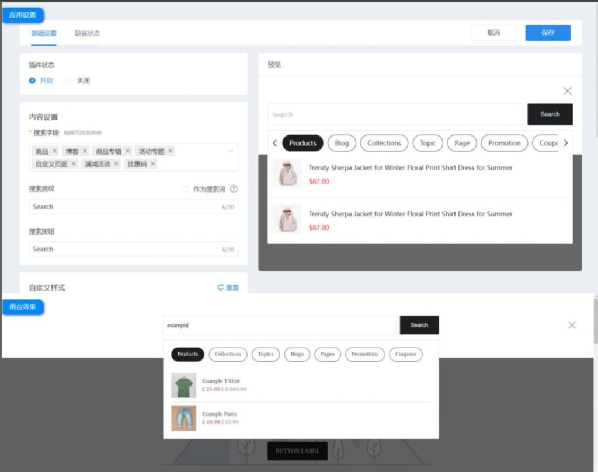Screen dimensions: 598x472
Task: Select the Coupons pill in frontend preview
Action: [405, 354]
